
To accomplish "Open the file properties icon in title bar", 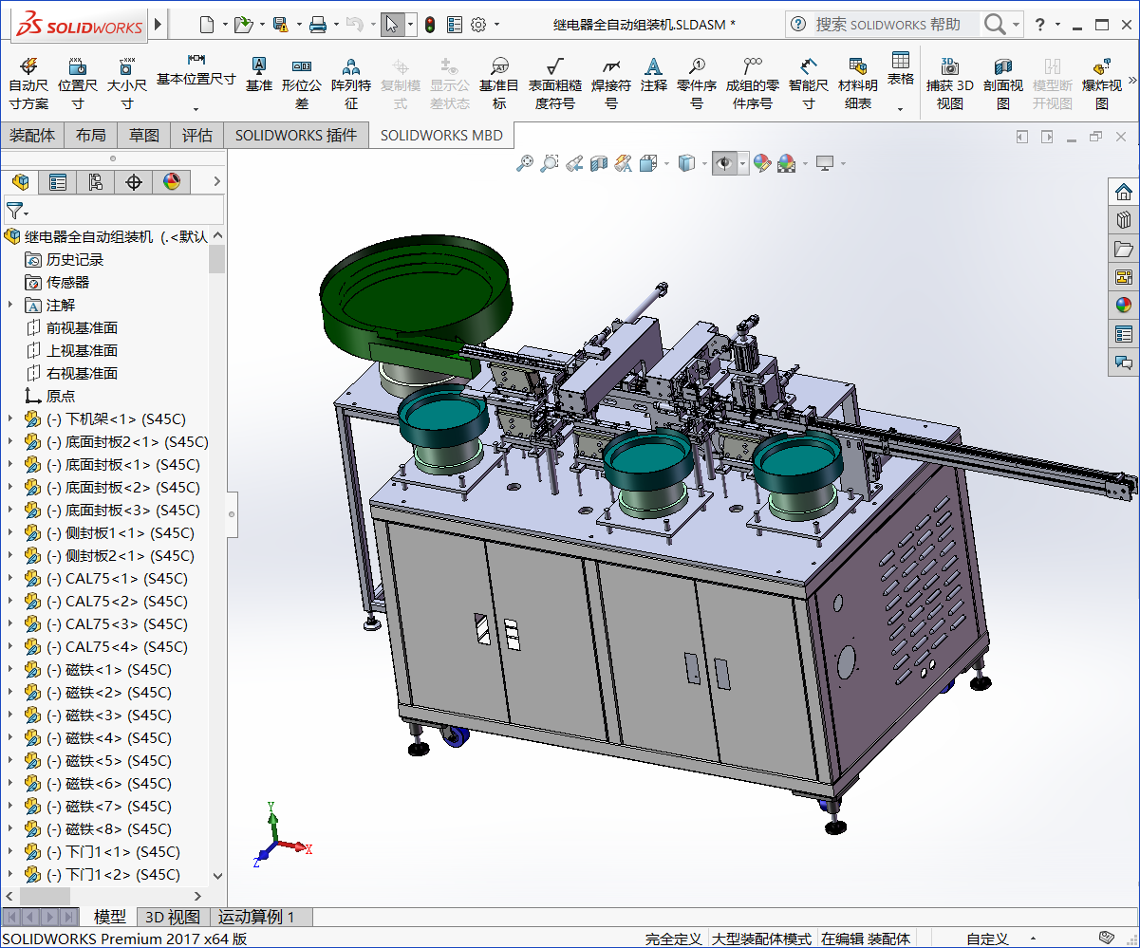I will point(455,25).
